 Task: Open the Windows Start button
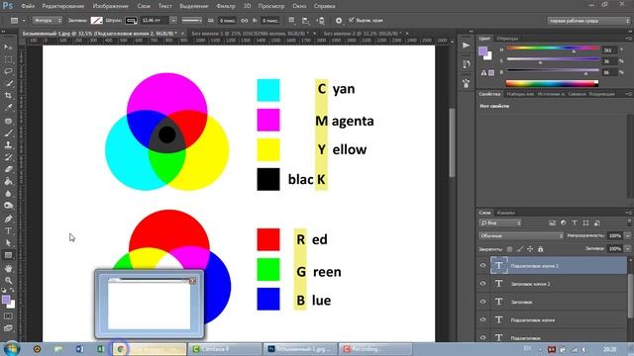11,349
